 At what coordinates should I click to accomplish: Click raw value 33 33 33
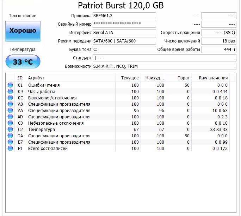(x=219, y=130)
